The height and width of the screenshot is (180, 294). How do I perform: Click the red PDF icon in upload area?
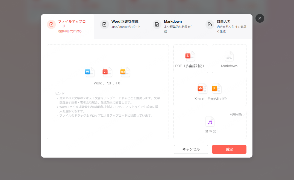point(107,72)
